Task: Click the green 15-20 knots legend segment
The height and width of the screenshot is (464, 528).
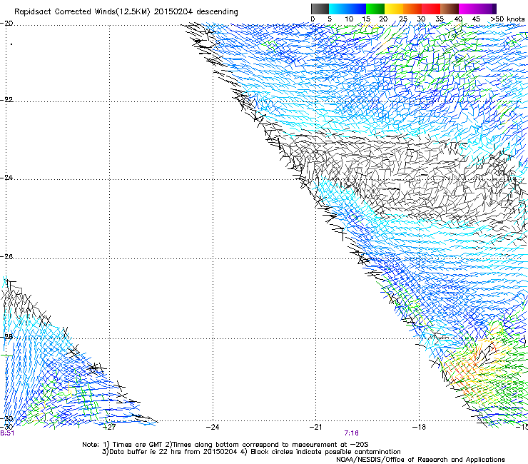Action: point(375,9)
